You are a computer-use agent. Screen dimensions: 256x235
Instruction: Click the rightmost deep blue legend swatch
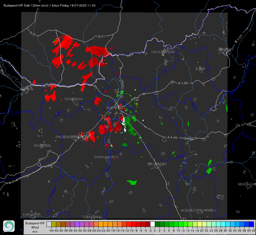click(252, 224)
